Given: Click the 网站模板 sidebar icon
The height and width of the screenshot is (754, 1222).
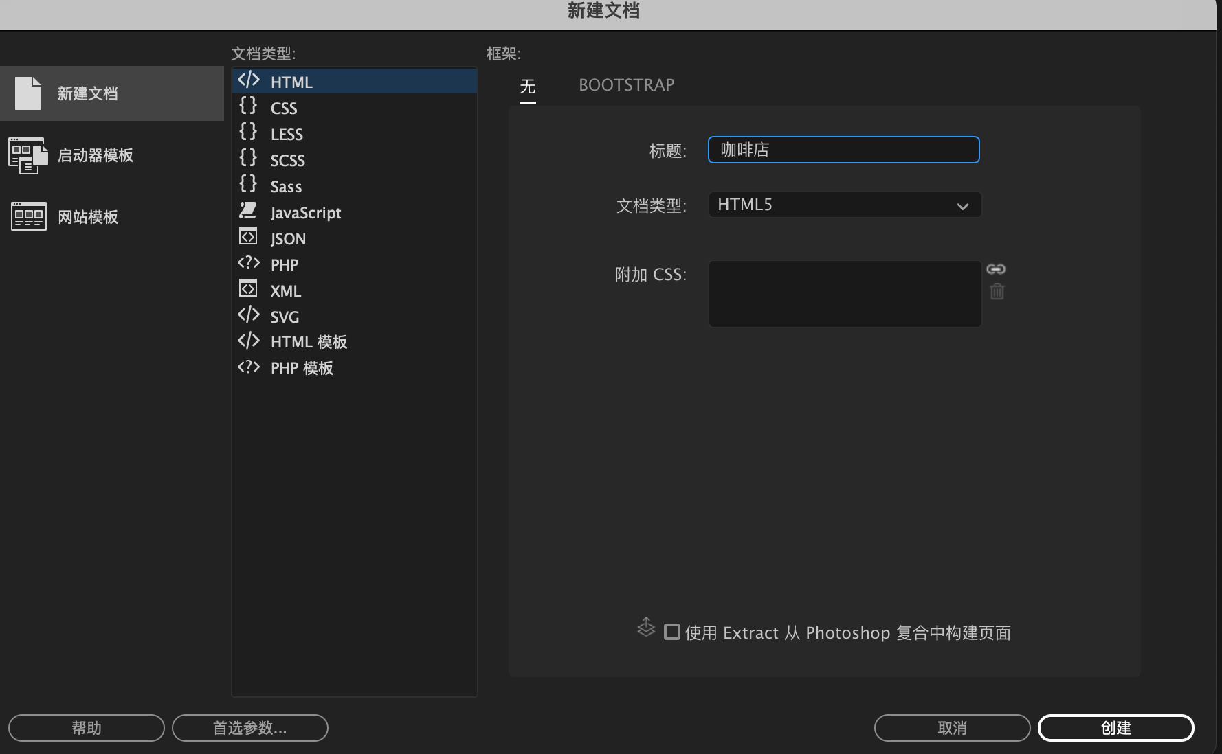Looking at the screenshot, I should [x=28, y=216].
